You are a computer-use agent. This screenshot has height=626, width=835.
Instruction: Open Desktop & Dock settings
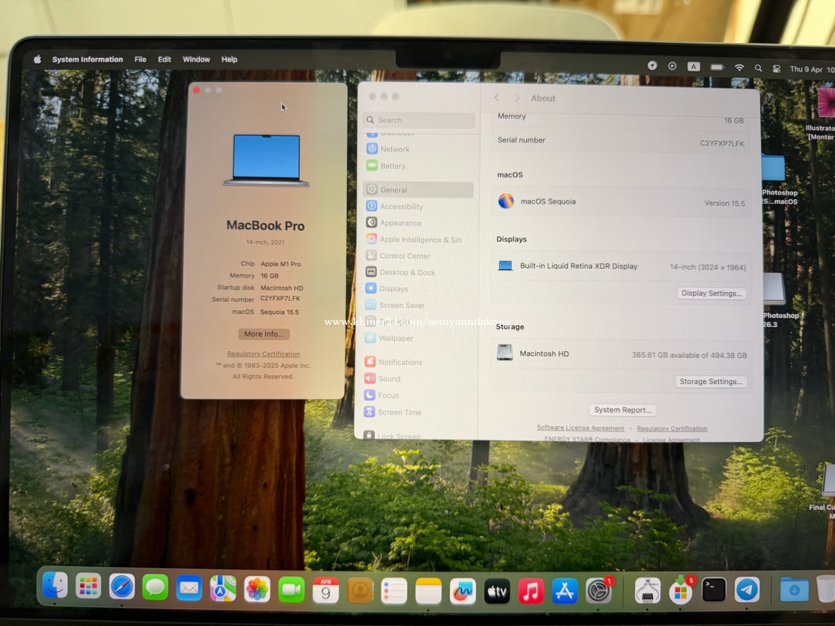[x=418, y=272]
